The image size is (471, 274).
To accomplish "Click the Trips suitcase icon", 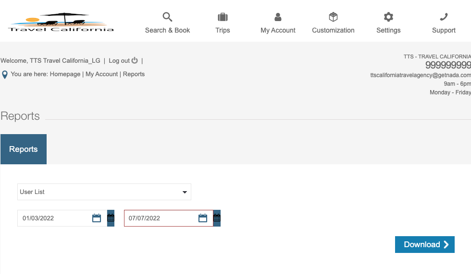I will 223,17.
